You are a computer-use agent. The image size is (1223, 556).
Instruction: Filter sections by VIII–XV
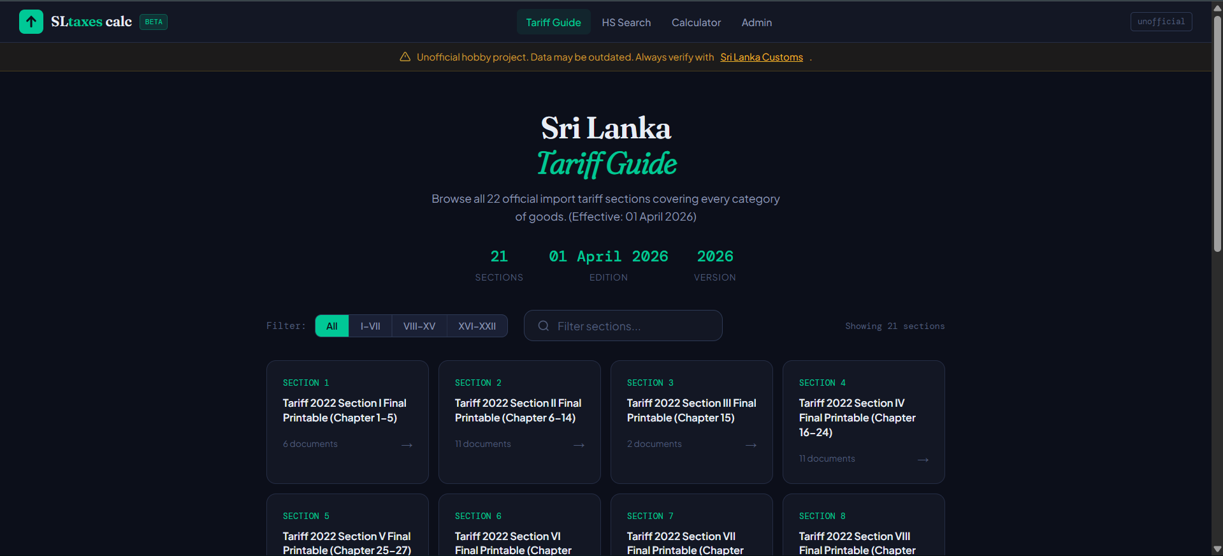(x=419, y=326)
